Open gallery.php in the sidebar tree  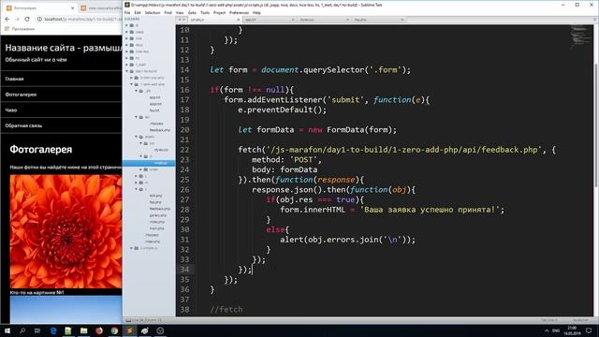coord(157,215)
